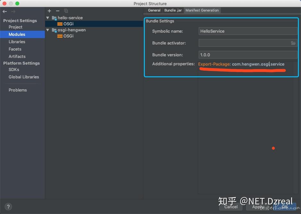Click inside the Symbolic name field
301x214 pixels.
[247, 31]
